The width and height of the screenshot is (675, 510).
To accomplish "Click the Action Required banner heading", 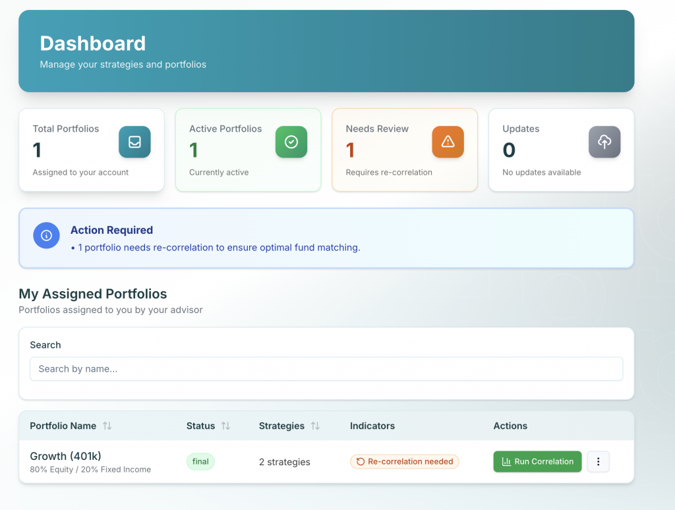I will [x=111, y=230].
